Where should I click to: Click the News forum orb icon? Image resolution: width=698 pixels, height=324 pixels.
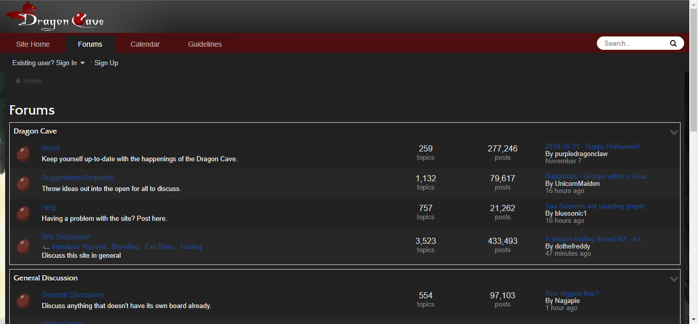pos(23,153)
